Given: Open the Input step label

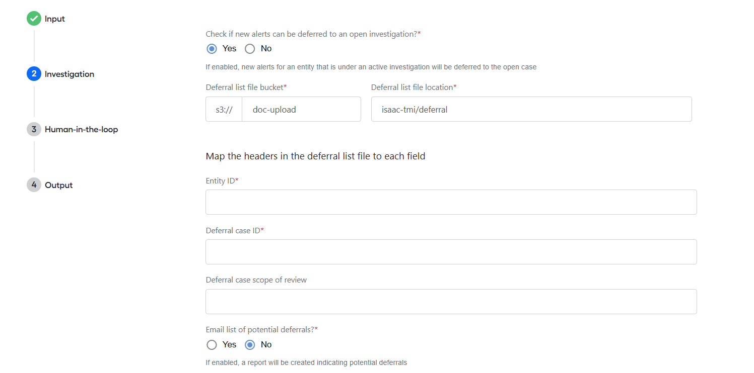Looking at the screenshot, I should tap(55, 19).
